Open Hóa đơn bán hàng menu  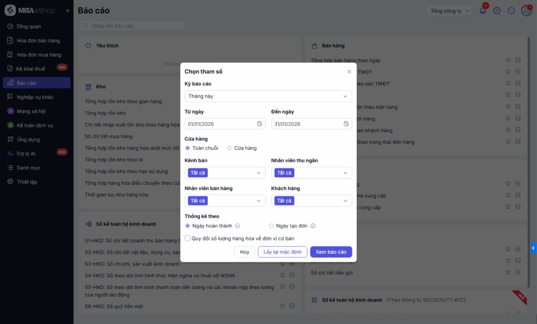[x=38, y=40]
